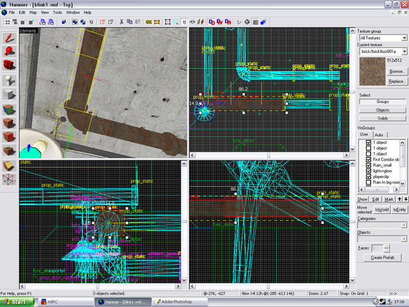Image resolution: width=409 pixels, height=307 pixels.
Task: Click the Show visgroup button
Action: pyautogui.click(x=362, y=200)
